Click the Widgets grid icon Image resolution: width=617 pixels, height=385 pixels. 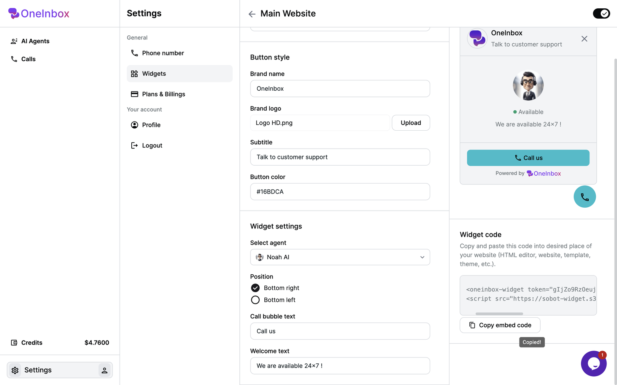coord(134,74)
